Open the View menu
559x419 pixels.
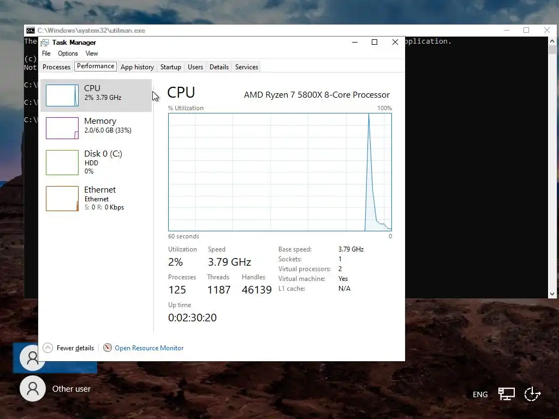pos(92,53)
